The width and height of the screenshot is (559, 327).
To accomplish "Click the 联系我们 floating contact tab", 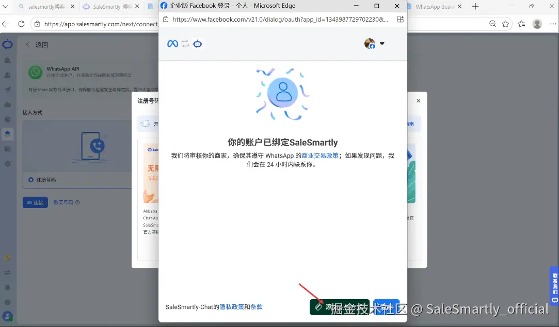I will click(x=555, y=285).
